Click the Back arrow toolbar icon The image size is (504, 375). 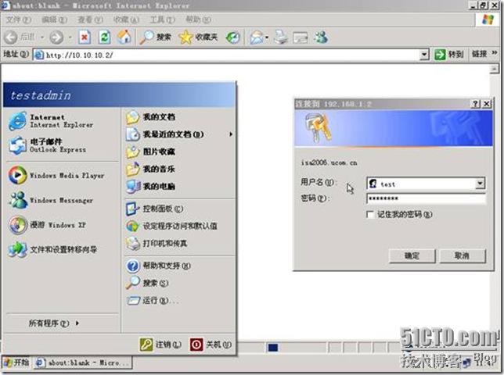pos(11,37)
